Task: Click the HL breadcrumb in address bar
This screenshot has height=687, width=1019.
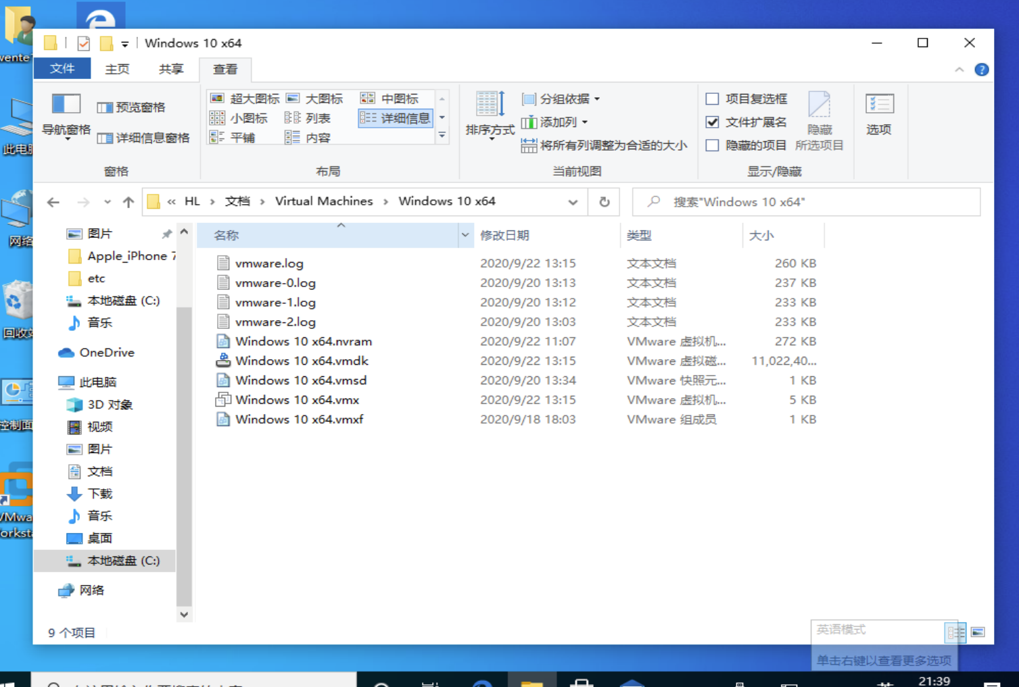Action: point(193,201)
